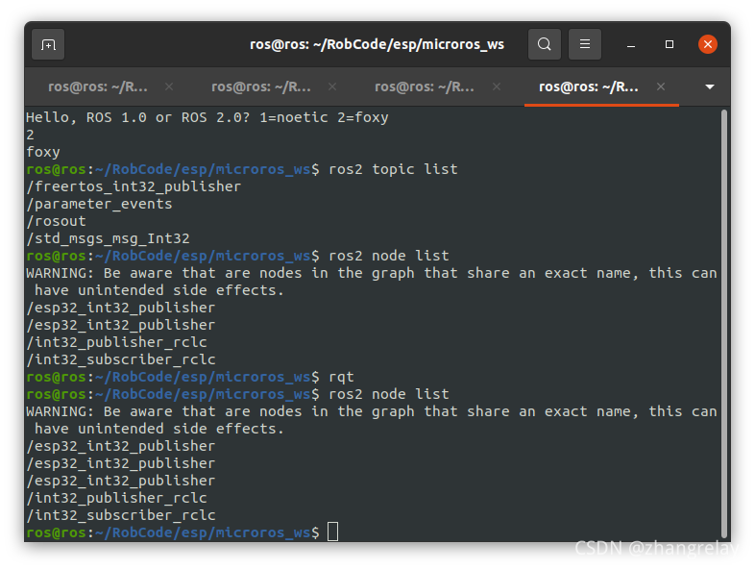Close the second terminal tab
The image size is (755, 569).
tap(332, 87)
